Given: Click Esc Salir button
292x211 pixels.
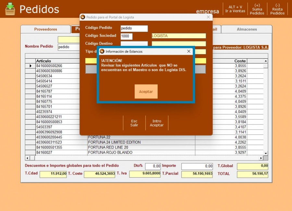Looking at the screenshot, I should (134, 123).
